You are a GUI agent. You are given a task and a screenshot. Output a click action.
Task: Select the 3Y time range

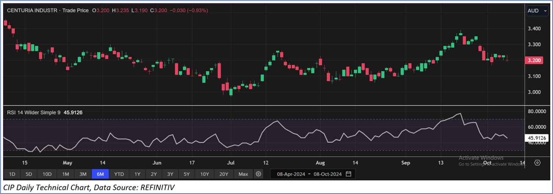(x=170, y=174)
